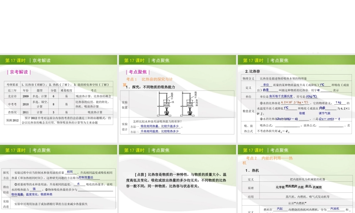Open the [点拨] explanation slide
The height and width of the screenshot is (213, 355).
click(177, 179)
